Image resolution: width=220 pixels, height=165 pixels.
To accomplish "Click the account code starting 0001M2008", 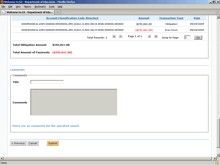I will [x=73, y=30].
